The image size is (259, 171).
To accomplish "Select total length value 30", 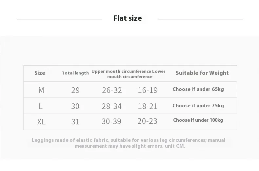I will tap(75, 106).
